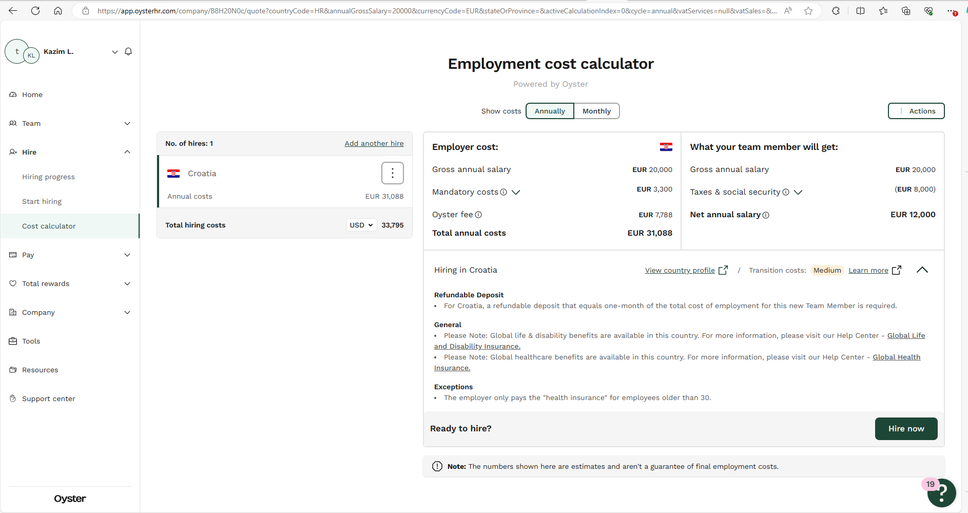
Task: Open Home from the sidebar
Action: (33, 94)
